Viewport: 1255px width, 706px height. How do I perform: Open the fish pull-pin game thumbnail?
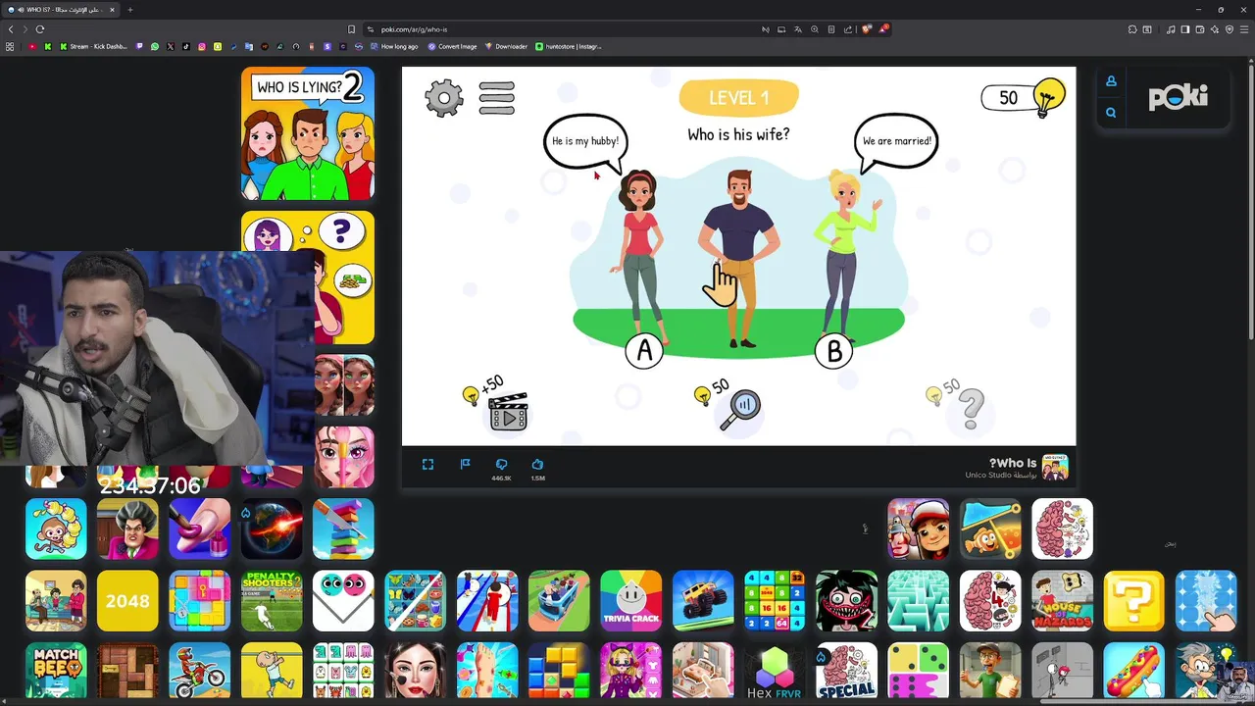[990, 529]
